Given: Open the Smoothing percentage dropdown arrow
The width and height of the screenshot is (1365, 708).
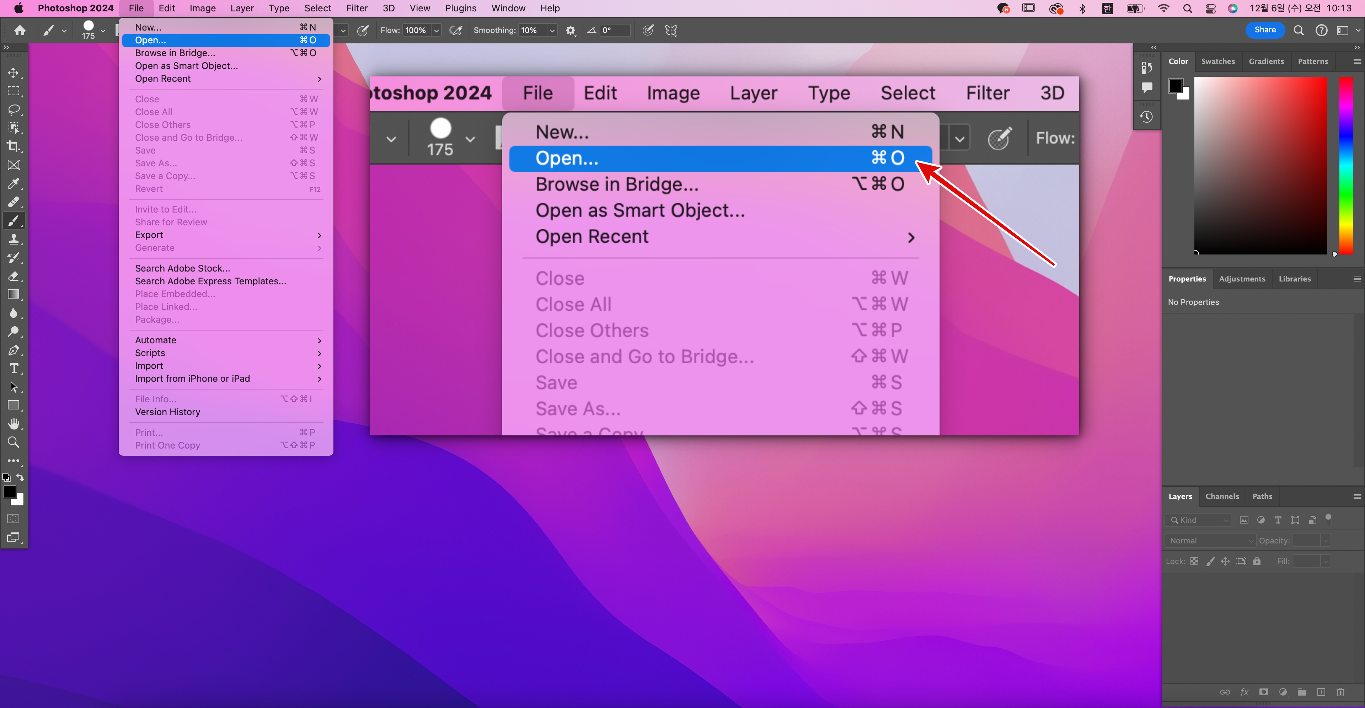Looking at the screenshot, I should (x=552, y=31).
